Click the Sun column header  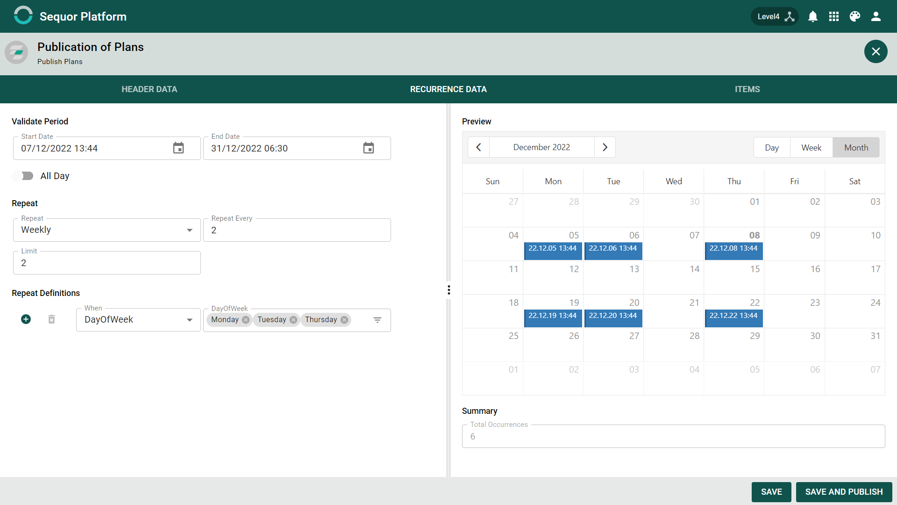(492, 181)
